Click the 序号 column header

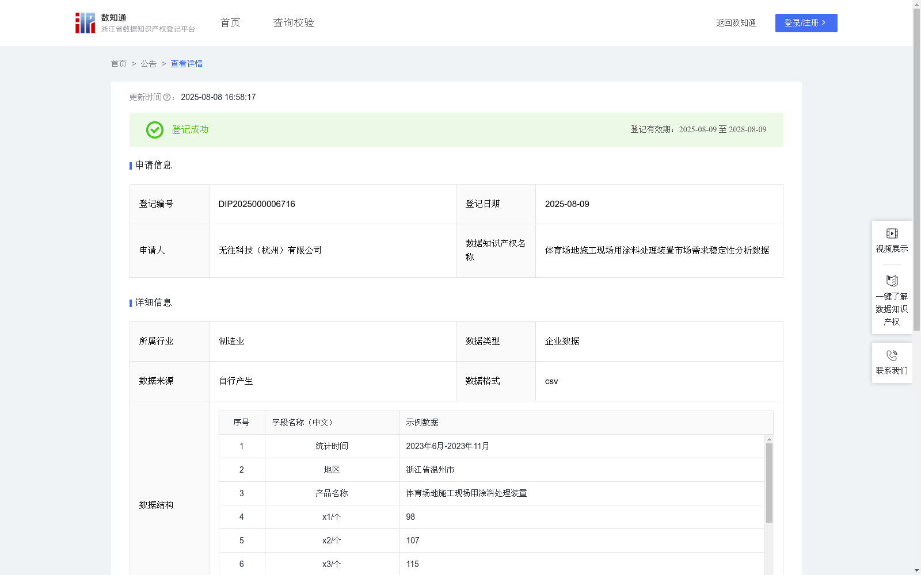[241, 423]
